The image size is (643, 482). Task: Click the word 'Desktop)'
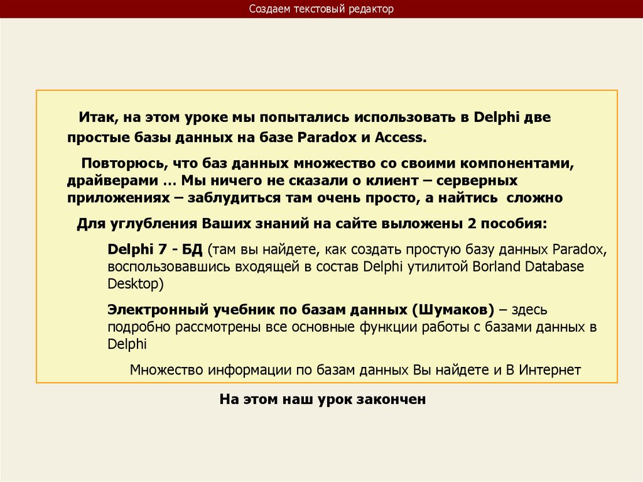[136, 284]
